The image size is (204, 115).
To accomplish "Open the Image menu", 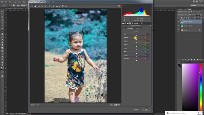I will click(x=15, y=2).
